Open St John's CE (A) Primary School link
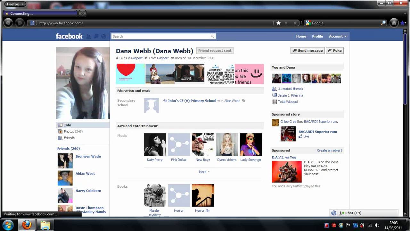 [x=190, y=101]
